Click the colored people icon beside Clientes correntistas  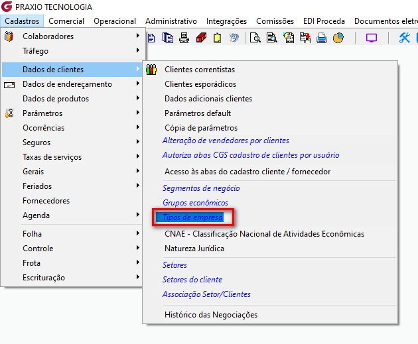click(x=151, y=70)
